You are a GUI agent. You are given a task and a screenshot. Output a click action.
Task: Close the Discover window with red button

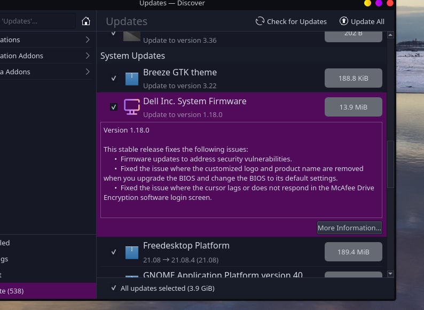(x=390, y=3)
